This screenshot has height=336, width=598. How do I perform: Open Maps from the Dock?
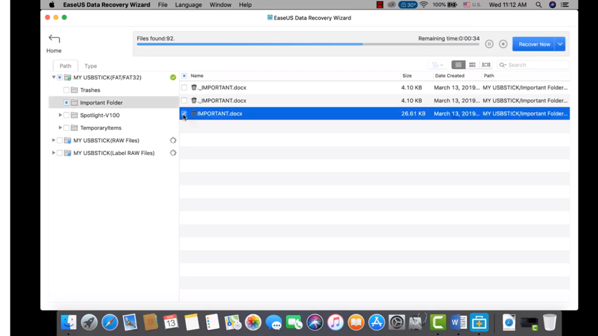click(x=232, y=323)
